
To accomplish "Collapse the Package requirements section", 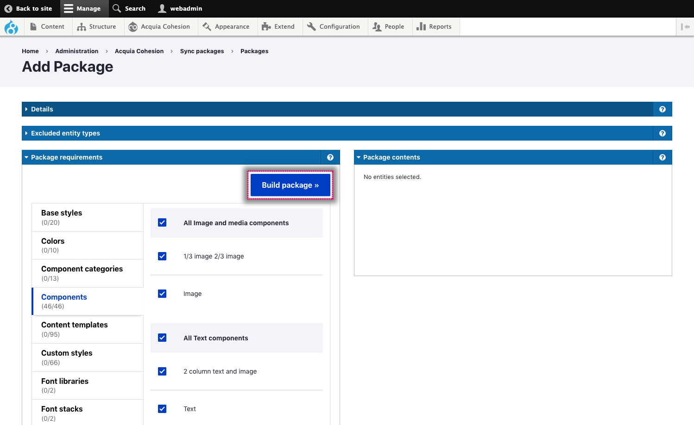I will coord(171,157).
